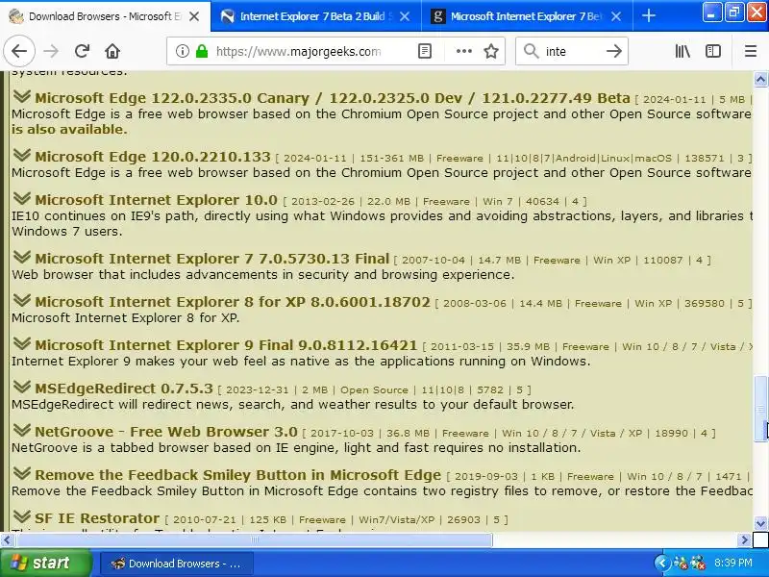
Task: Click the forward navigation arrow
Action: pos(51,51)
